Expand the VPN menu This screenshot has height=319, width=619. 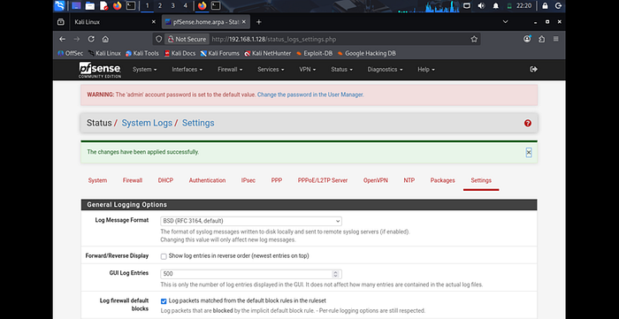[x=308, y=70]
